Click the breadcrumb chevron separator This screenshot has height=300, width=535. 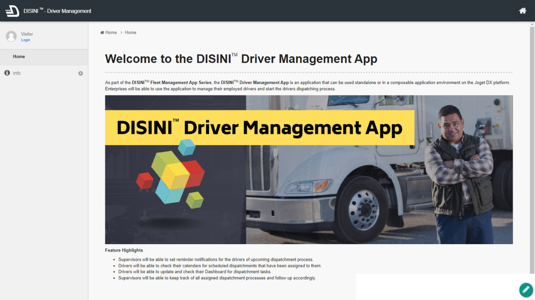[x=121, y=32]
